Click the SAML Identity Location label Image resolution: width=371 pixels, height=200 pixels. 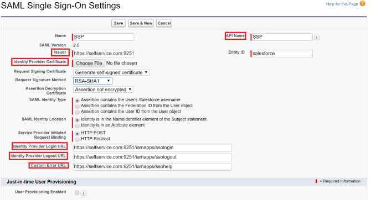coord(44,119)
